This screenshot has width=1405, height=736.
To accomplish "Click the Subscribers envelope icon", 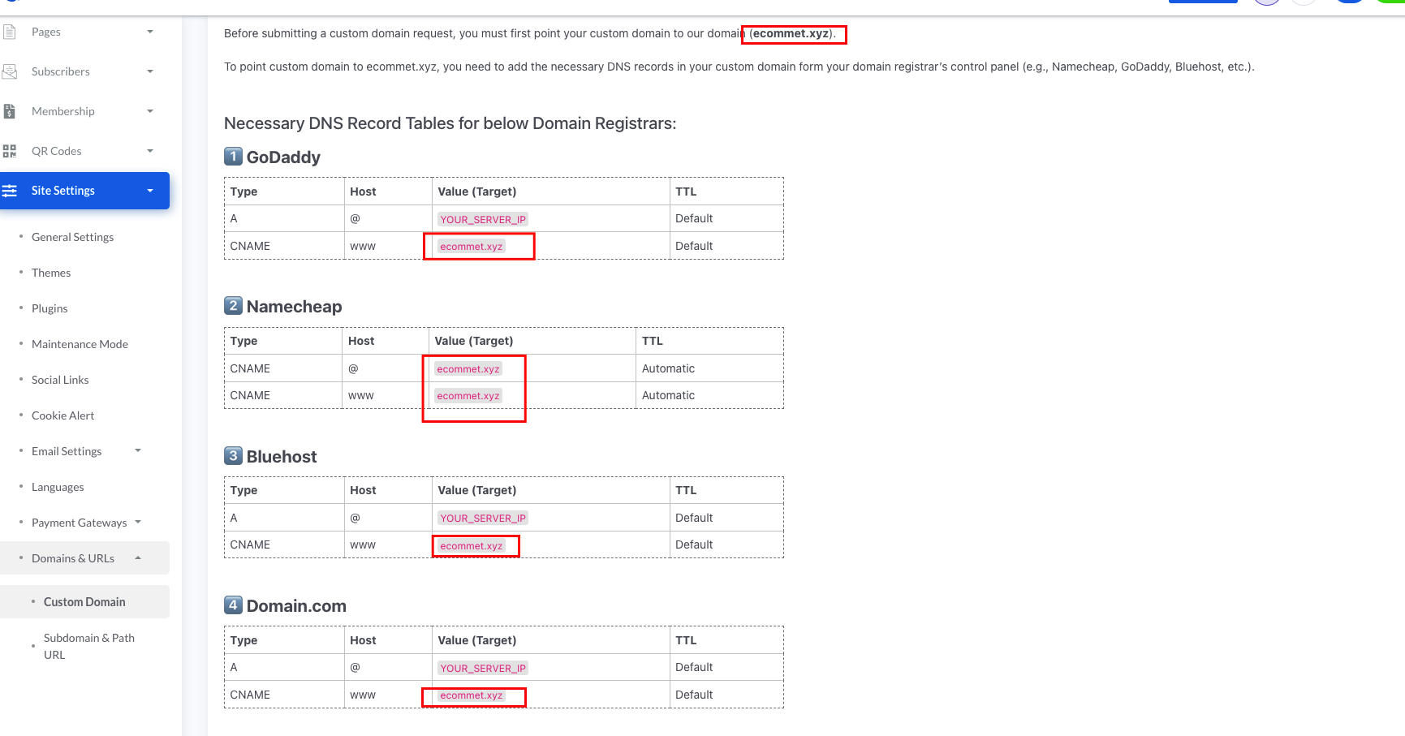I will 10,71.
